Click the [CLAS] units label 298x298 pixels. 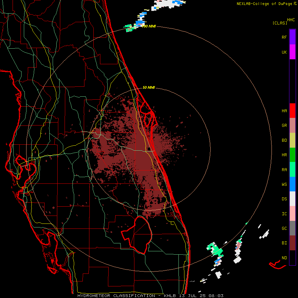click(x=280, y=23)
